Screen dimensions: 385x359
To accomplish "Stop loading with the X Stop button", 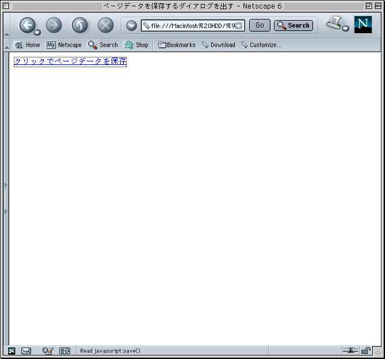I will click(105, 25).
